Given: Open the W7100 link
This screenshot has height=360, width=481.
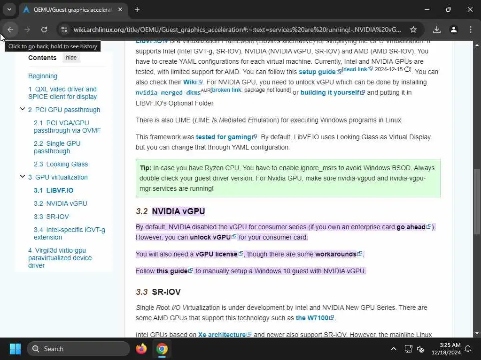Looking at the screenshot, I should click(315, 318).
